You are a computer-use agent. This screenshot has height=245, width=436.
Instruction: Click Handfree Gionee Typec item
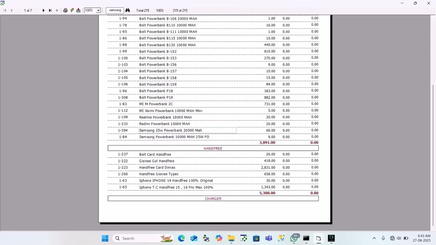pos(159,174)
